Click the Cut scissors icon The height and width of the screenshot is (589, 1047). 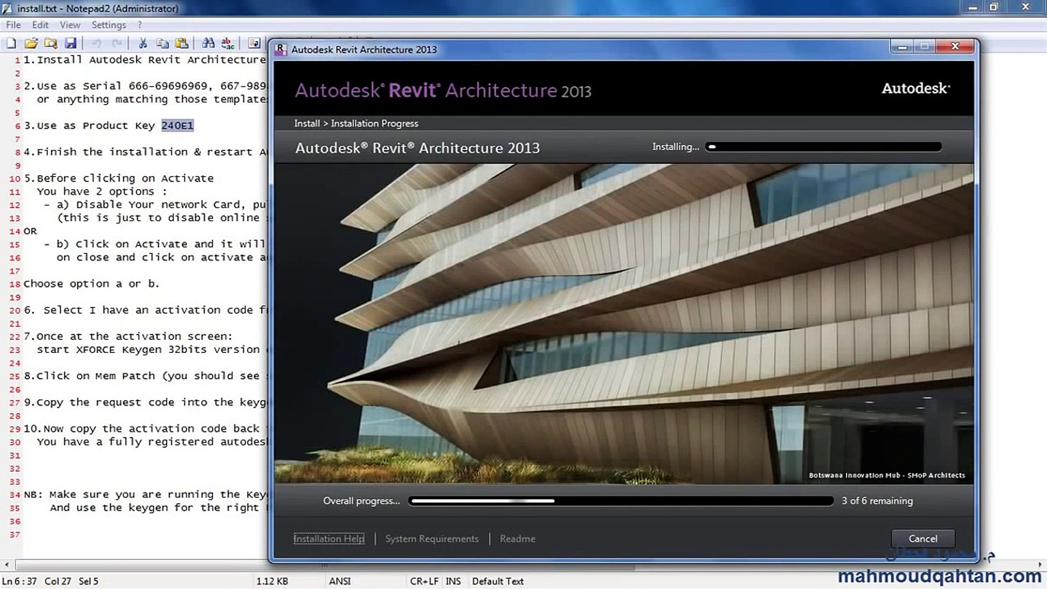(x=143, y=43)
